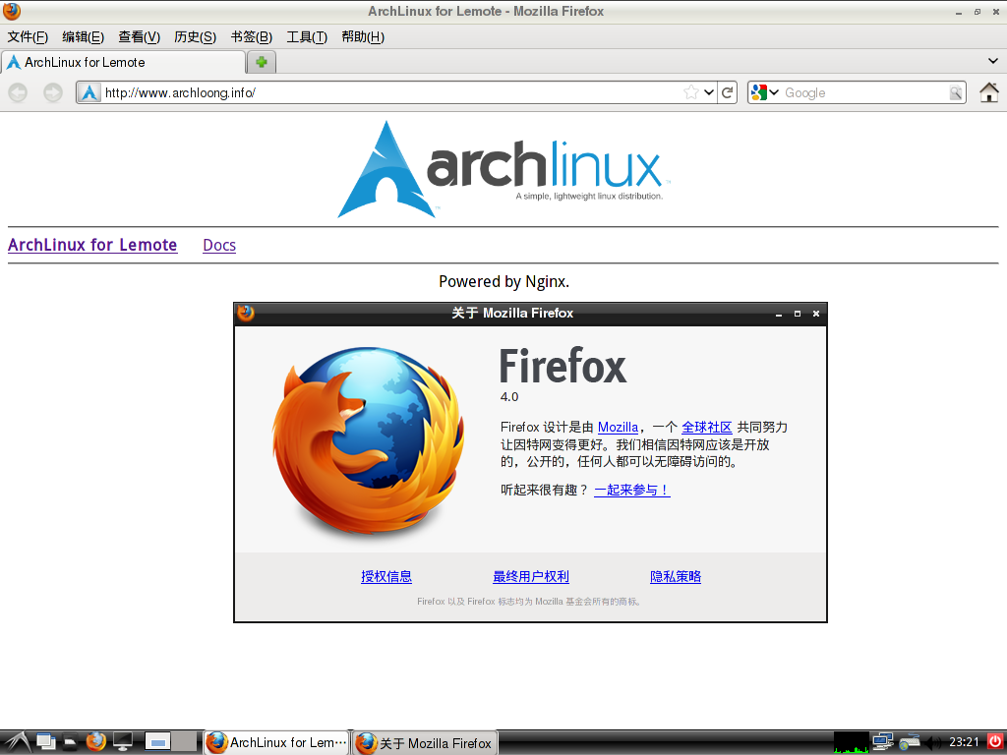
Task: Go back using the Back arrow button
Action: point(18,93)
